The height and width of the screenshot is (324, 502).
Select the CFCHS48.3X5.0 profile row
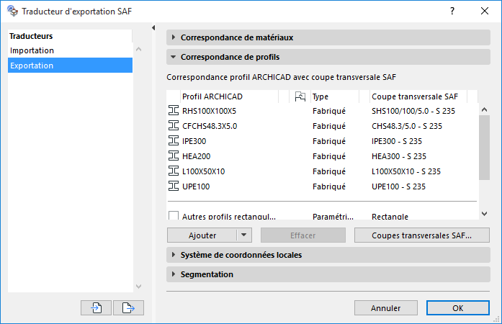pyautogui.click(x=323, y=126)
